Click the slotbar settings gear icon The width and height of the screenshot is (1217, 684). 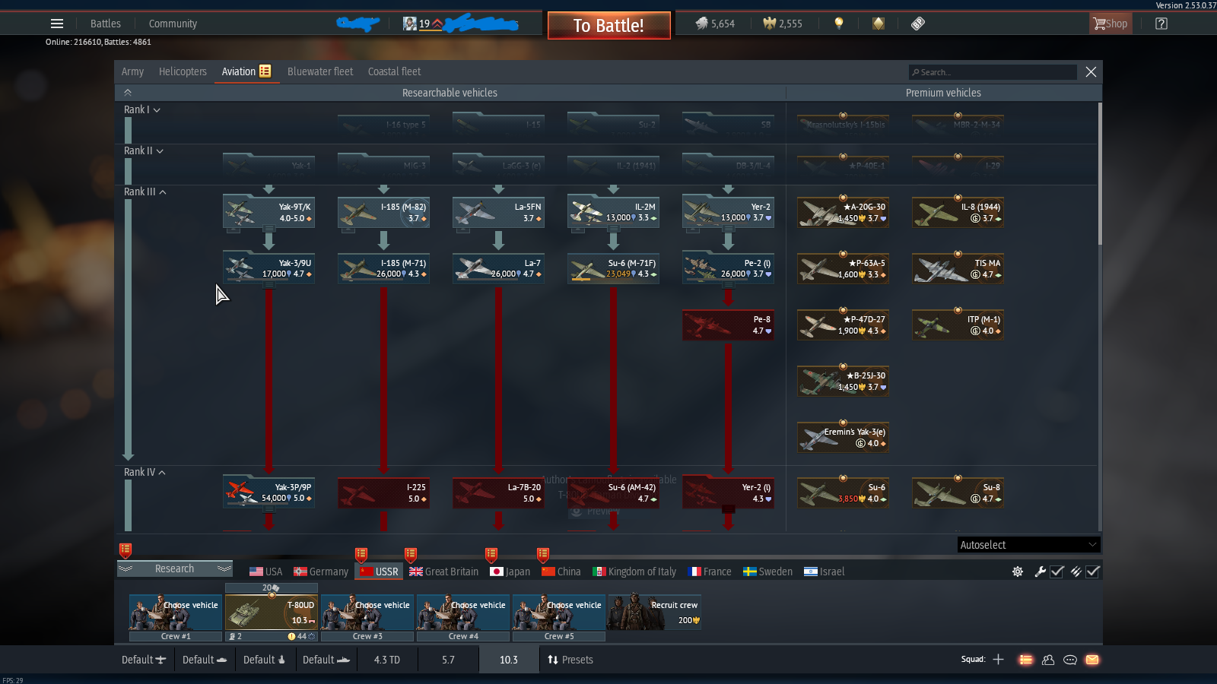tap(1018, 572)
